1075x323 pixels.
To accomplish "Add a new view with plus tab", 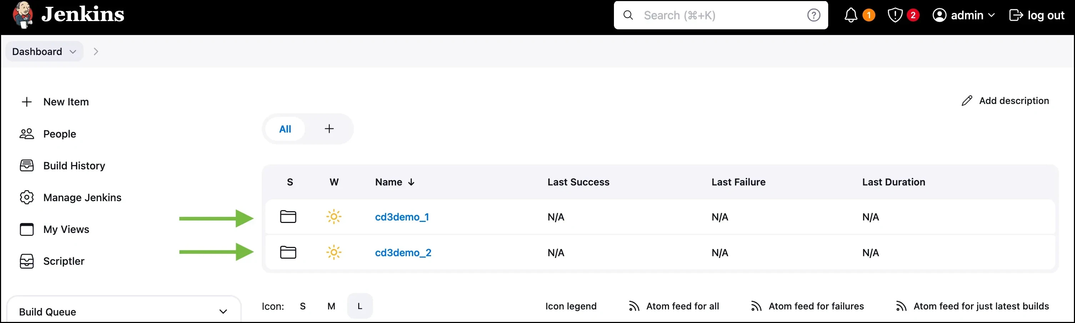I will click(x=329, y=129).
